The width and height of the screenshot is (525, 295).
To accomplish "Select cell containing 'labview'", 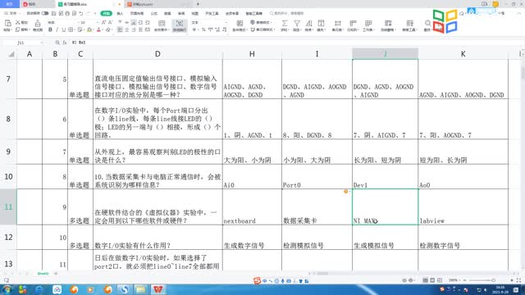I will 463,207.
